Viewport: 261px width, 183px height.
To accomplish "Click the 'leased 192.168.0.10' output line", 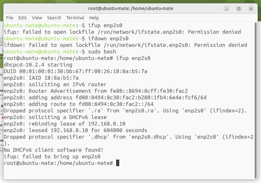I will coord(76,130).
